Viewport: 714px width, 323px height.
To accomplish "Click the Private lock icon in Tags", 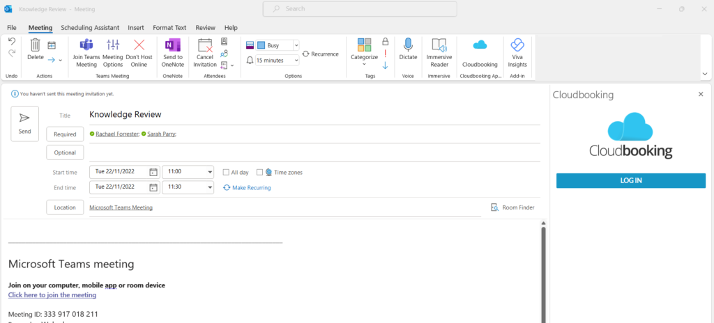I will pos(385,41).
